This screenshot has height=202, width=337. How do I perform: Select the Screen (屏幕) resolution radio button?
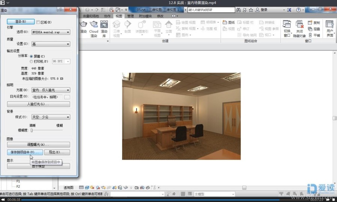coord(31,56)
